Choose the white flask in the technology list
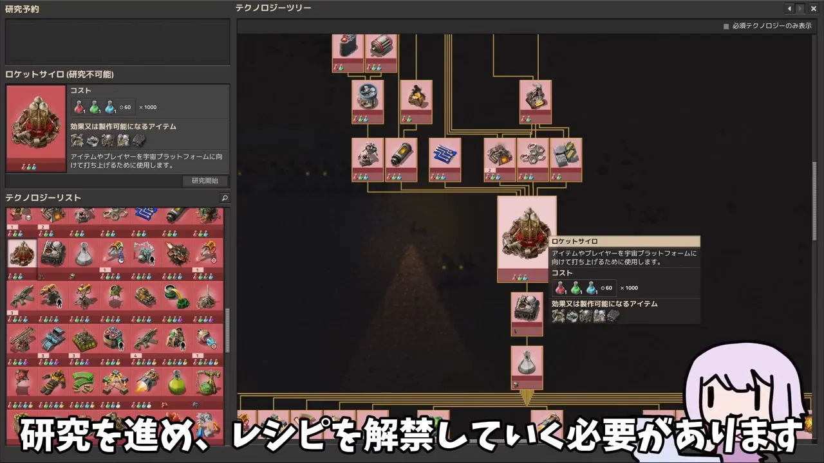The image size is (824, 463). coord(84,259)
